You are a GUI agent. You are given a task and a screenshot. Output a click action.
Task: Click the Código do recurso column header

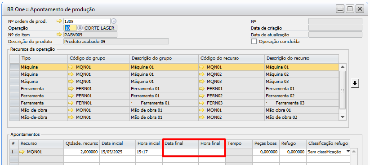coord(231,58)
